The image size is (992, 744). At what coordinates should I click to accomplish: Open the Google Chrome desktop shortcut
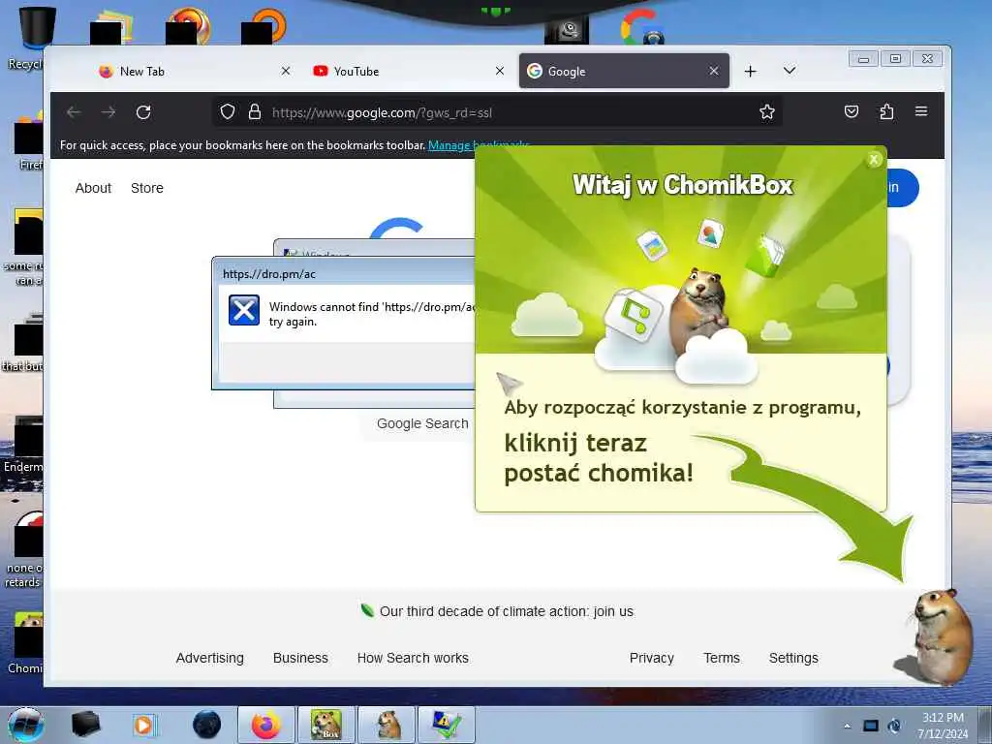point(641,26)
